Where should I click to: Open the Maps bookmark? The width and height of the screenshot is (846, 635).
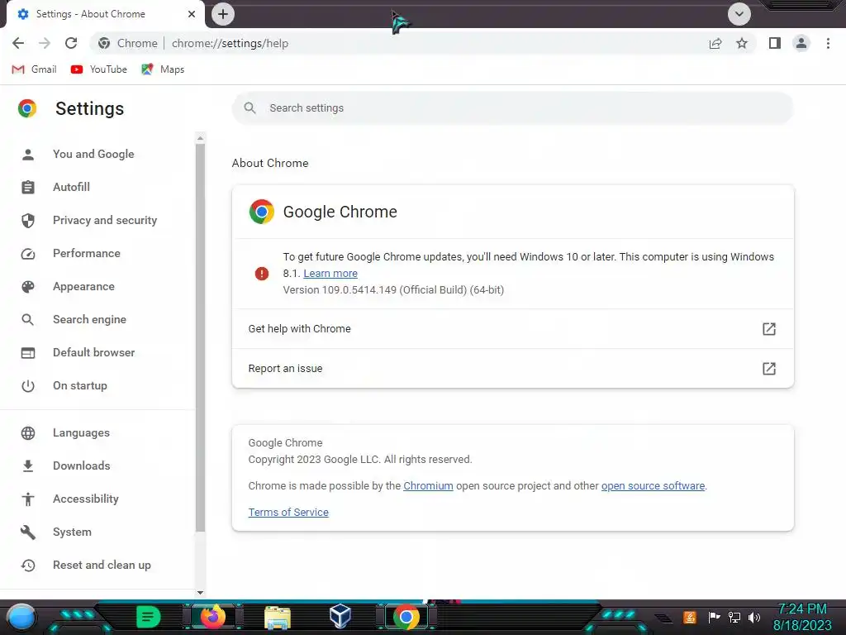click(163, 69)
